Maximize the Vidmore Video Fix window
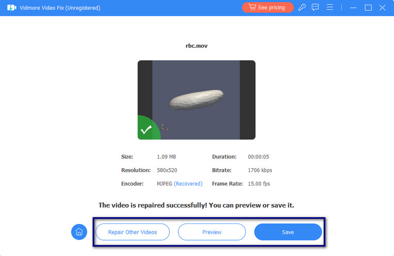The image size is (394, 256). pyautogui.click(x=368, y=8)
